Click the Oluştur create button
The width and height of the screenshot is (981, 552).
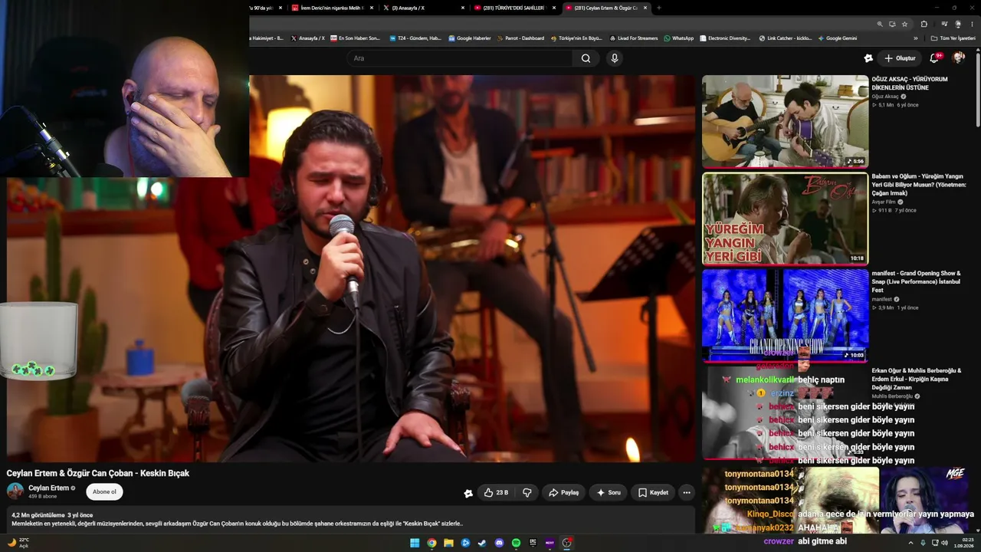coord(900,58)
